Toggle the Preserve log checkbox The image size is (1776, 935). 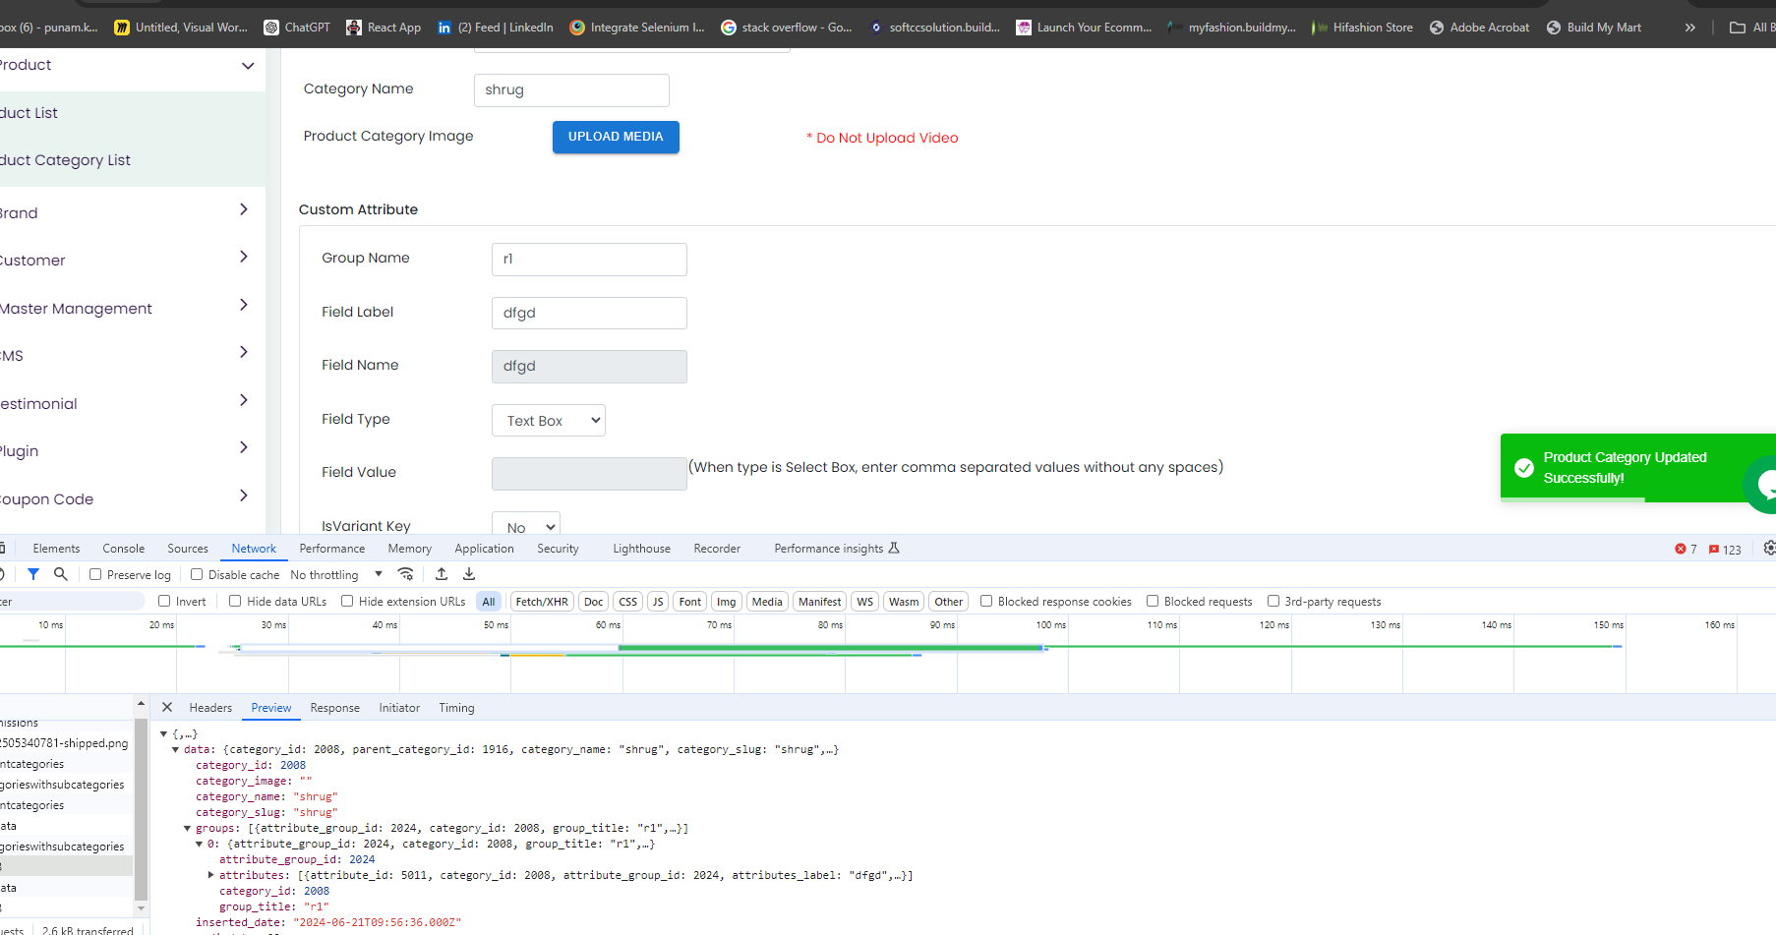[95, 574]
